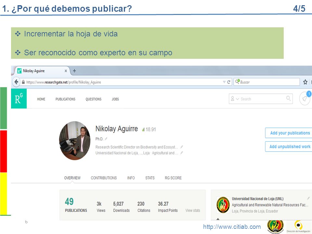Open the QUESTIONS menu item
Image resolution: width=312 pixels, height=234 pixels.
[x=94, y=99]
